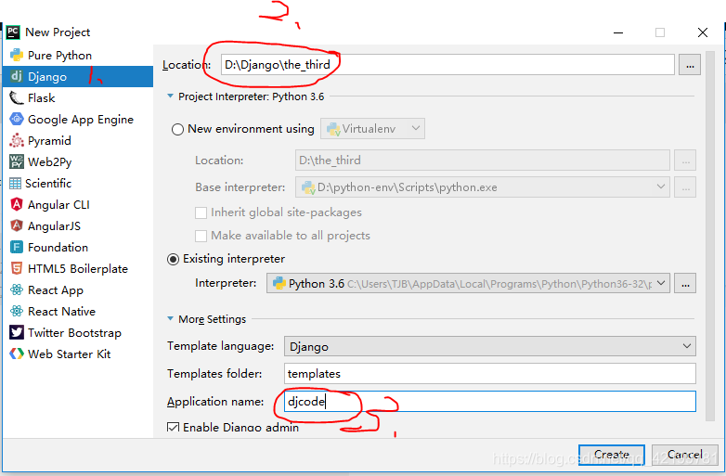This screenshot has height=476, width=726.
Task: Close the New Project dialog
Action: pyautogui.click(x=703, y=32)
